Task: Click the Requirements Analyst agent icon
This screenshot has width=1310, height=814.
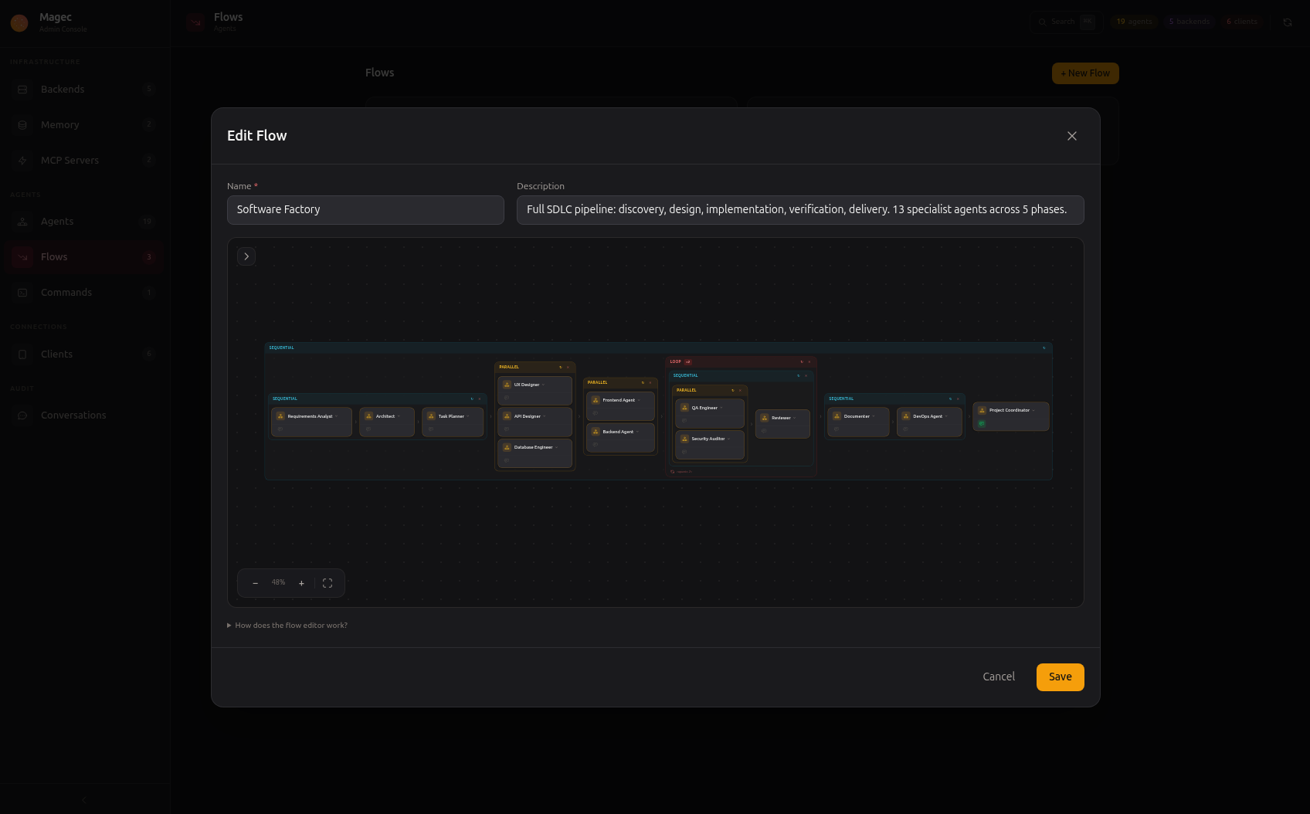Action: pyautogui.click(x=280, y=416)
